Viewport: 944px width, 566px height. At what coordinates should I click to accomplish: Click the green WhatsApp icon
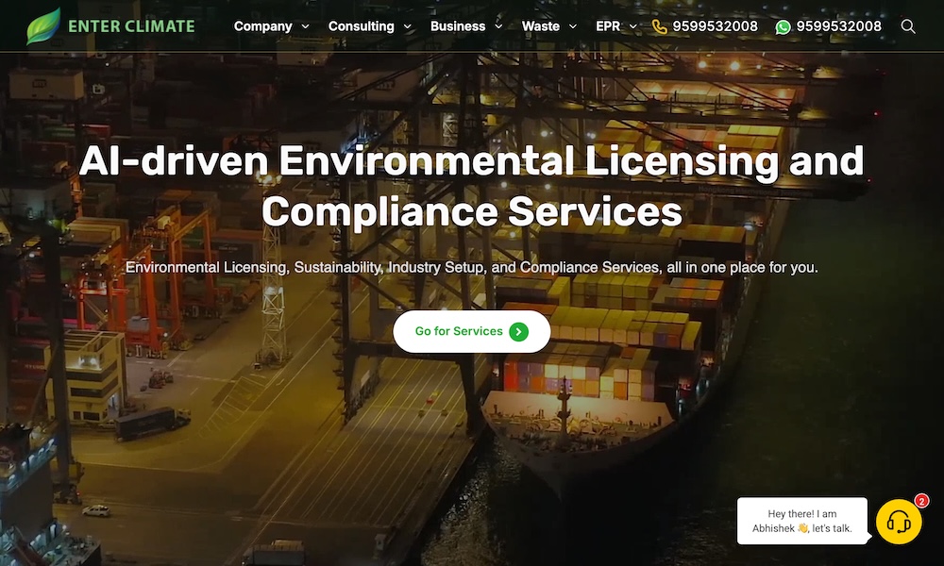[783, 26]
